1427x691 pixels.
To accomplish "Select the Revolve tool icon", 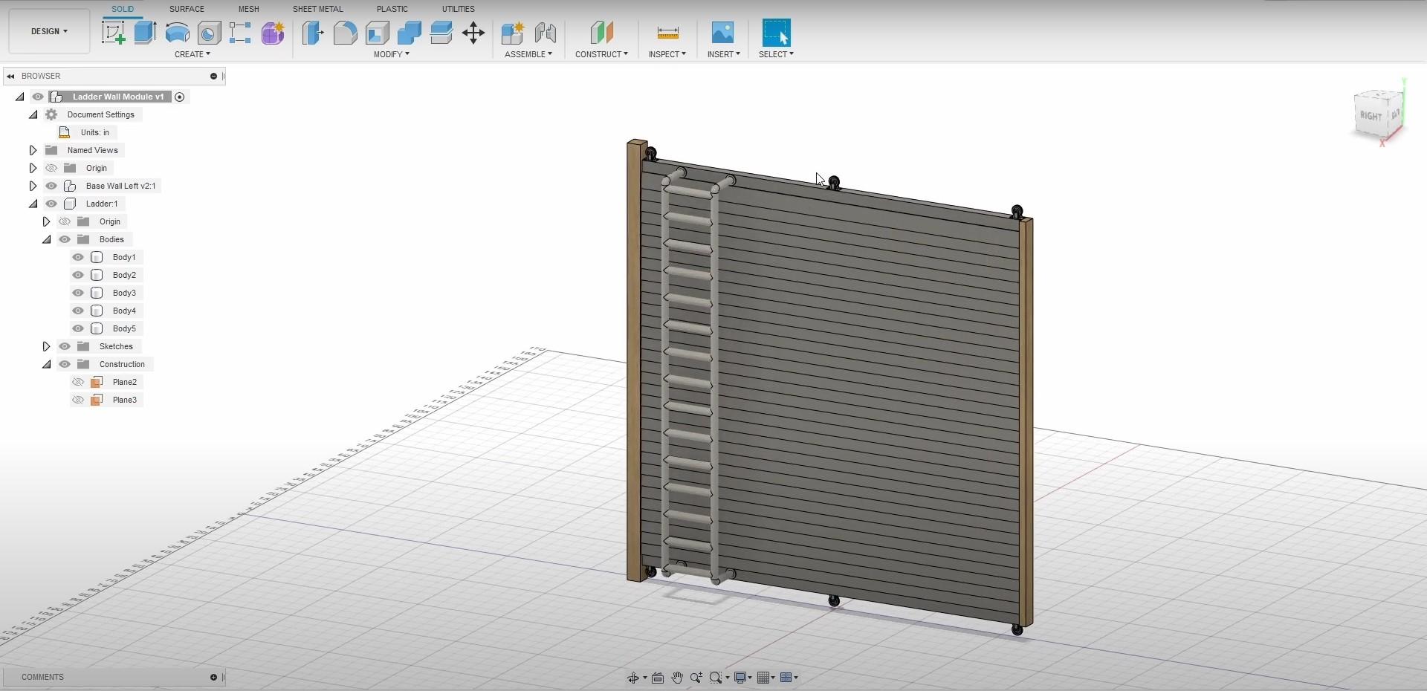I will (177, 33).
